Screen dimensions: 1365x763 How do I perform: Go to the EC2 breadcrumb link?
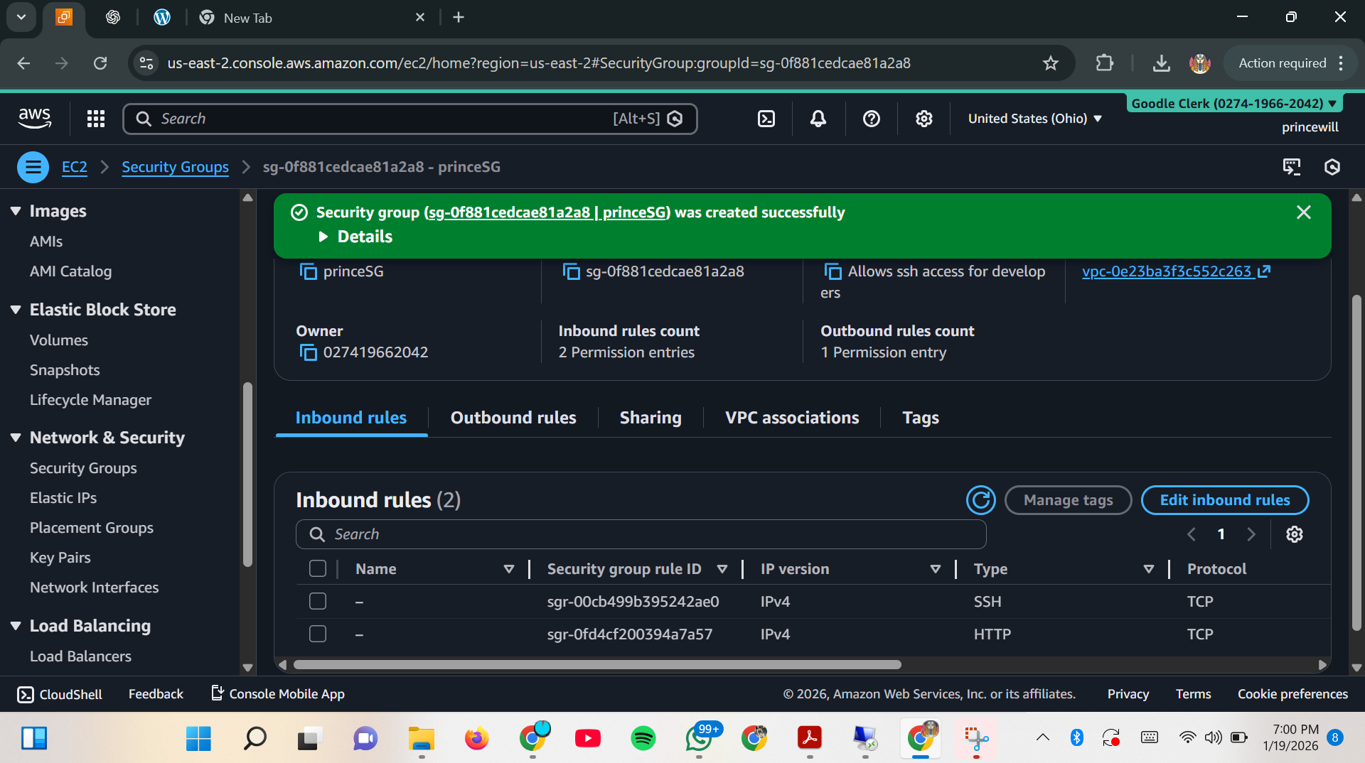click(75, 167)
